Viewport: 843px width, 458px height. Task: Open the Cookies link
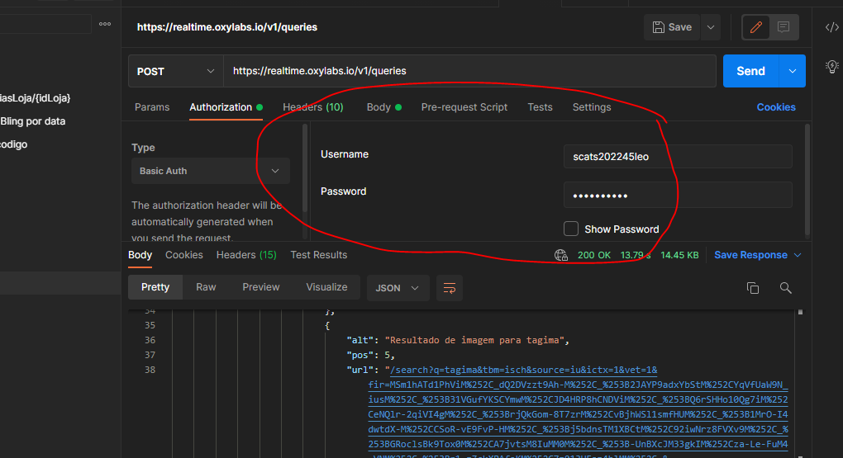(x=776, y=107)
